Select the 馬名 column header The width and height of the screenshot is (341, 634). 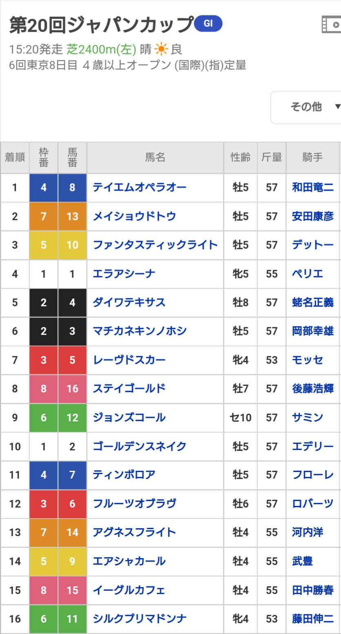(155, 157)
